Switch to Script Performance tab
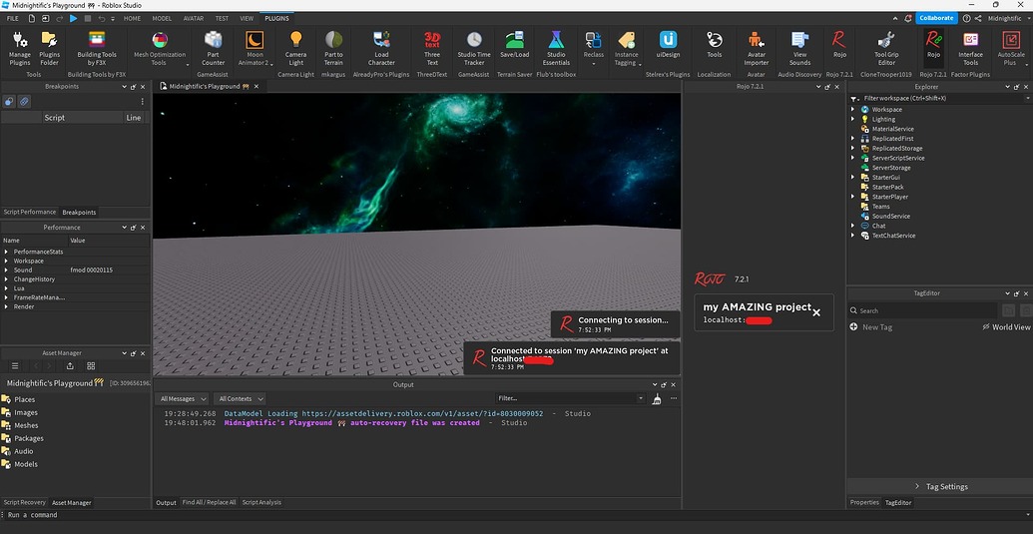The image size is (1033, 534). point(30,212)
